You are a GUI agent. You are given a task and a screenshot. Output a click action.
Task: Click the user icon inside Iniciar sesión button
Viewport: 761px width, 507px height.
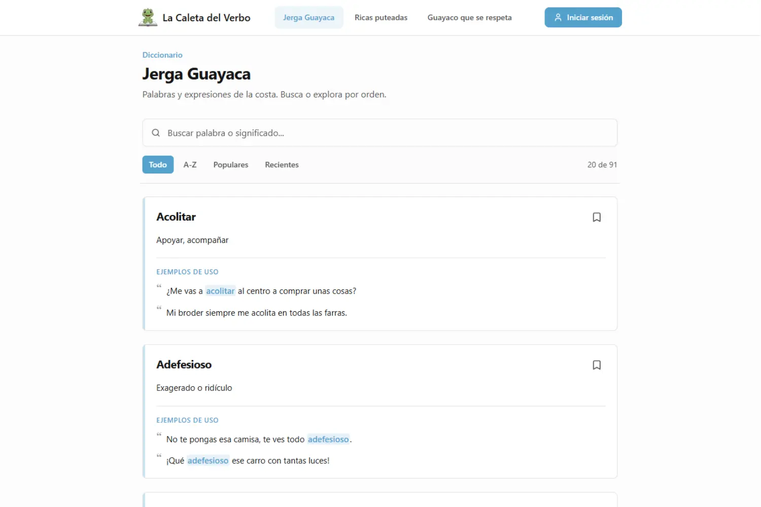557,17
